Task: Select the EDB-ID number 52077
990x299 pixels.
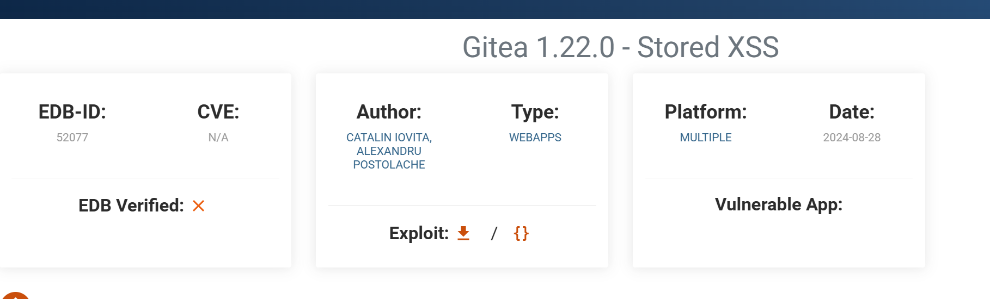Action: (x=72, y=138)
